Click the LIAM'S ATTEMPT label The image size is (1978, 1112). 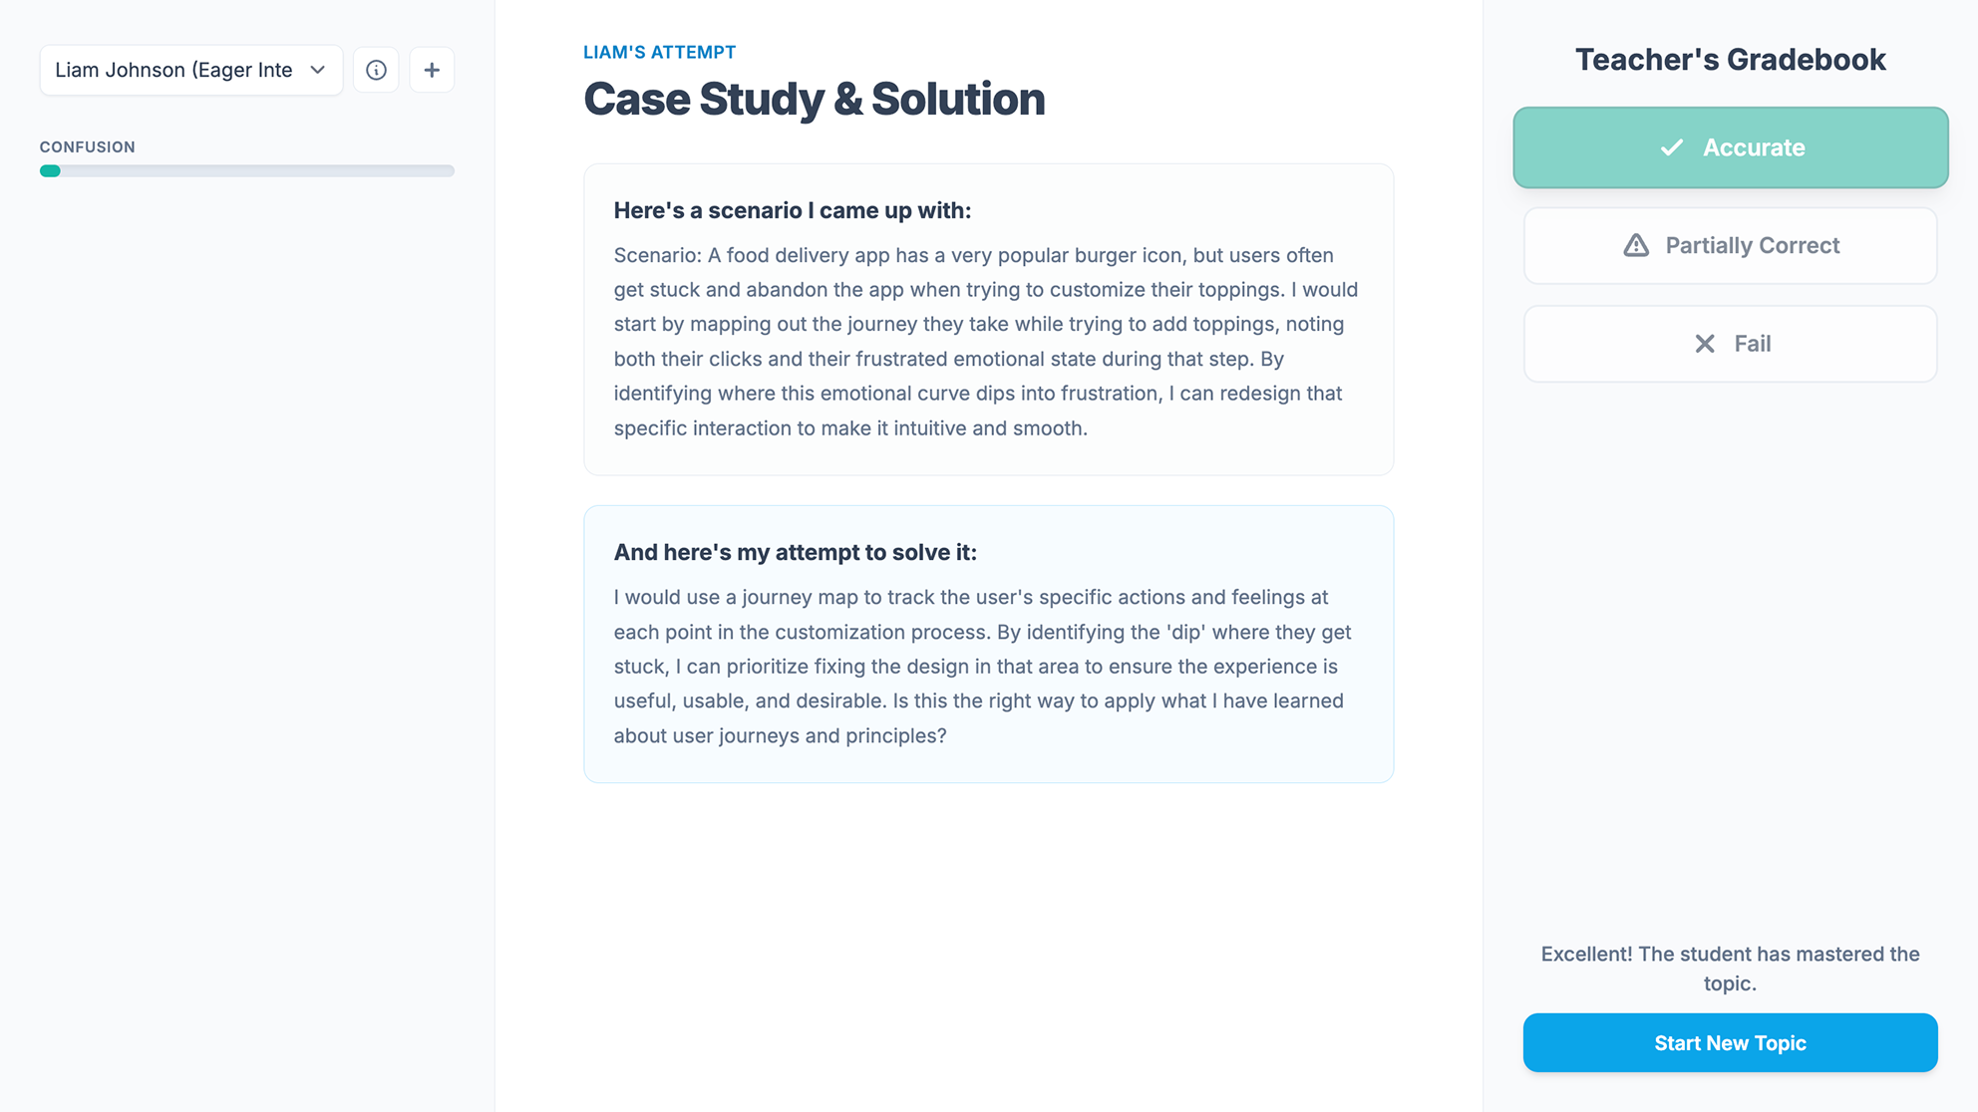[x=659, y=52]
